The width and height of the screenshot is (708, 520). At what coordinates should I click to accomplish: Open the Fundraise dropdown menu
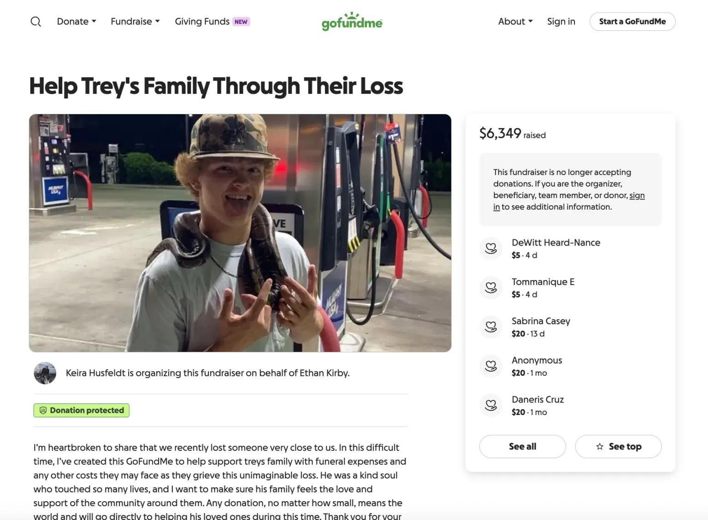tap(135, 22)
